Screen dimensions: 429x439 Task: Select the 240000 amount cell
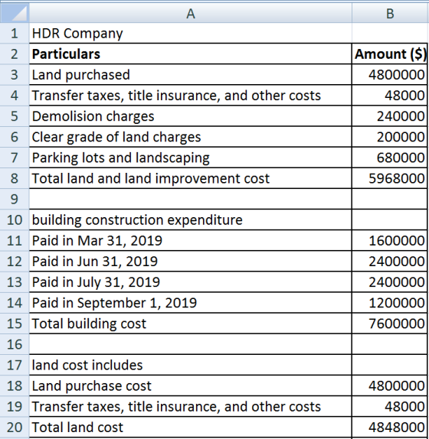coord(390,116)
